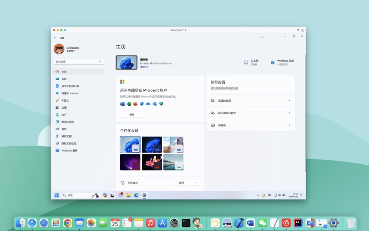The image size is (369, 231).
Task: Open the Trash in the dock
Action: pyautogui.click(x=351, y=223)
